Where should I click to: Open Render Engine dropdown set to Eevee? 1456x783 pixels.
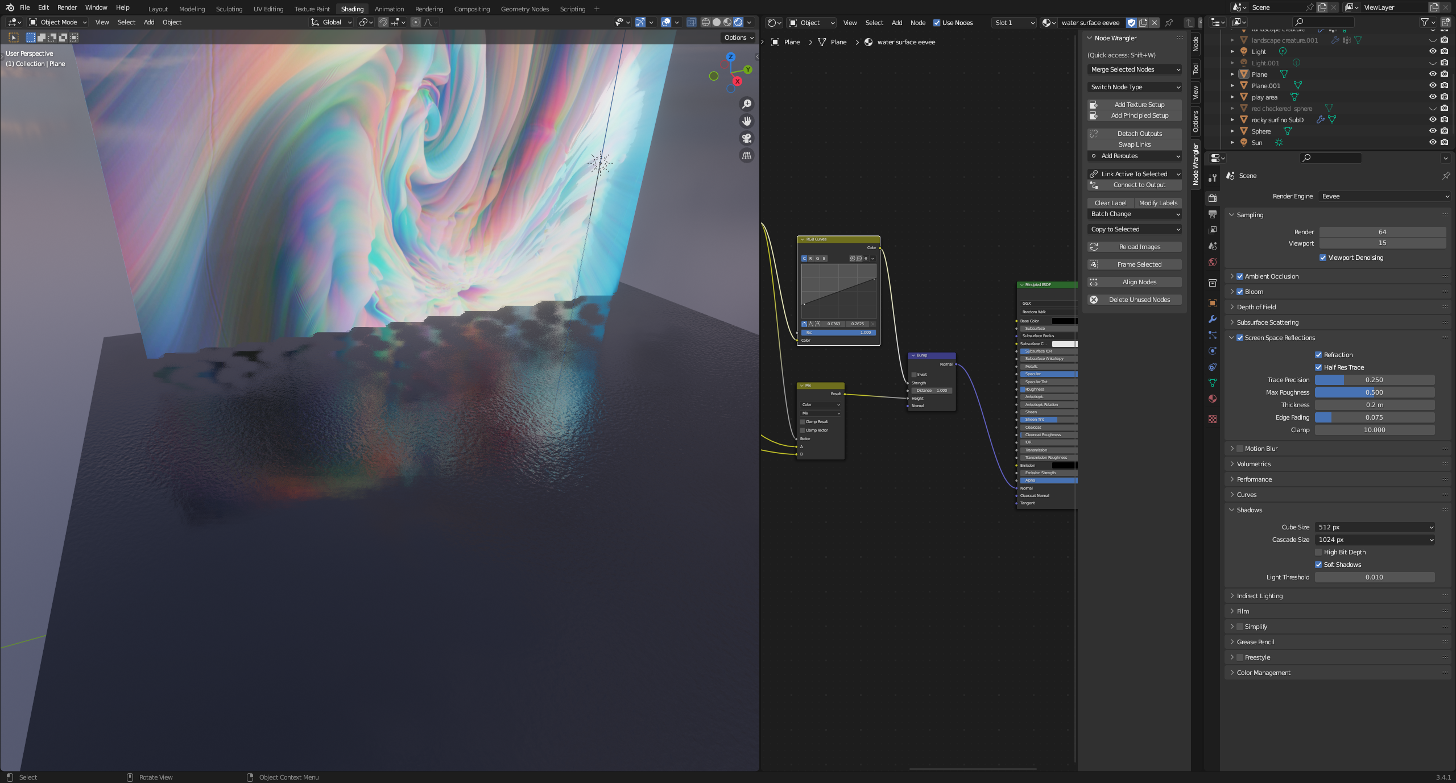tap(1384, 196)
